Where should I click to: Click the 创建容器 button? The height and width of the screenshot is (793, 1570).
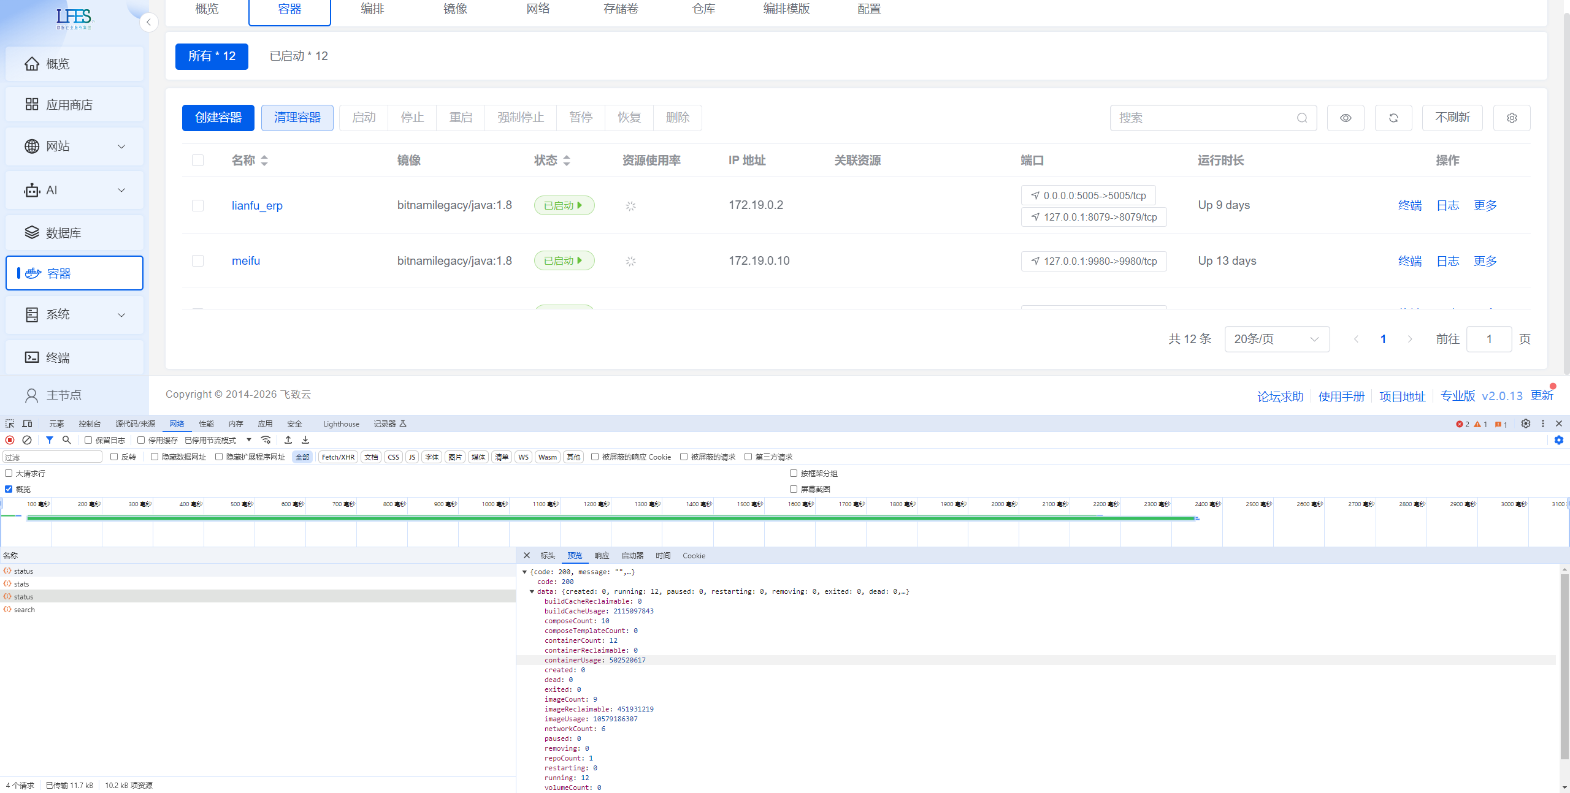point(218,118)
